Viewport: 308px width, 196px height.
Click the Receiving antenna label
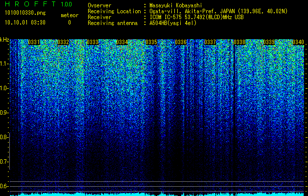(113, 23)
